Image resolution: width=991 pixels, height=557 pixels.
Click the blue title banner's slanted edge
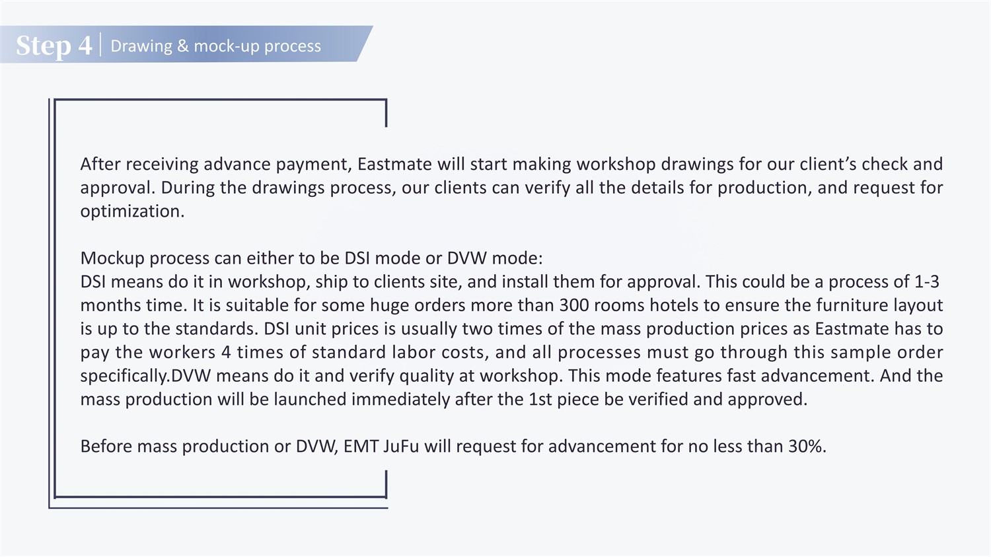(365, 44)
